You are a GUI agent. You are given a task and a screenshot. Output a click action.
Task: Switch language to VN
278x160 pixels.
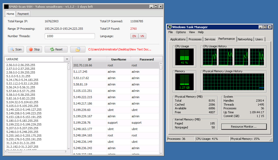(x=142, y=36)
